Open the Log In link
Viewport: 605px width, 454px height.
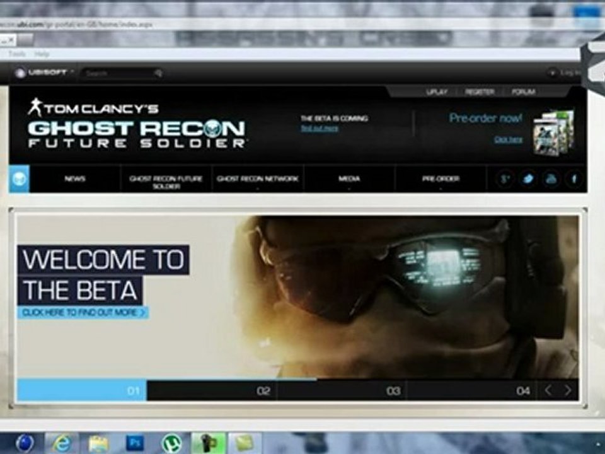[x=571, y=73]
